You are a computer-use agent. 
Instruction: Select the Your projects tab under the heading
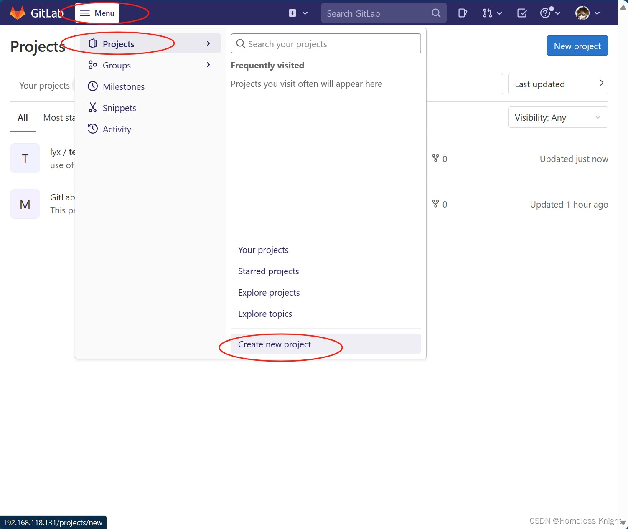[x=45, y=85]
